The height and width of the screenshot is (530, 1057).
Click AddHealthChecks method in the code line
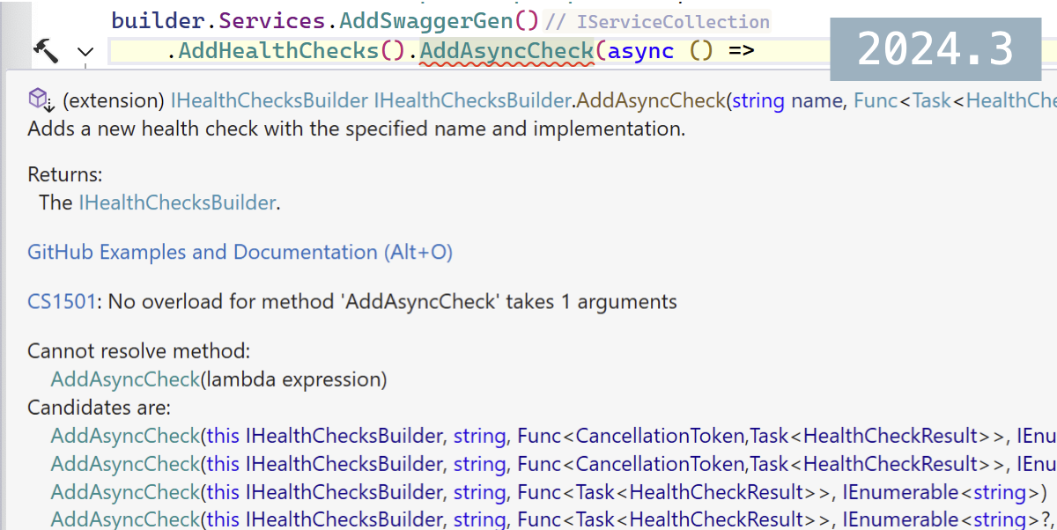279,51
